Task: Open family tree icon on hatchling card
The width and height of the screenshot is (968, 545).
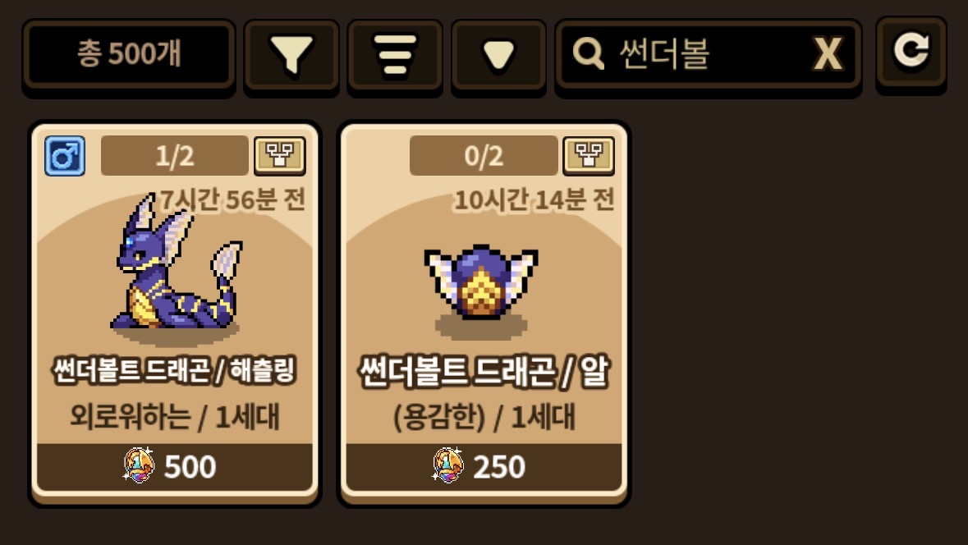Action: pyautogui.click(x=280, y=155)
